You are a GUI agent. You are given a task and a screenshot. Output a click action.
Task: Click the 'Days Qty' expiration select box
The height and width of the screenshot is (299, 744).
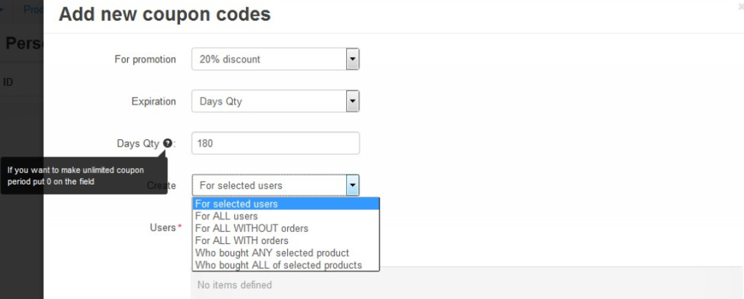[x=275, y=101]
